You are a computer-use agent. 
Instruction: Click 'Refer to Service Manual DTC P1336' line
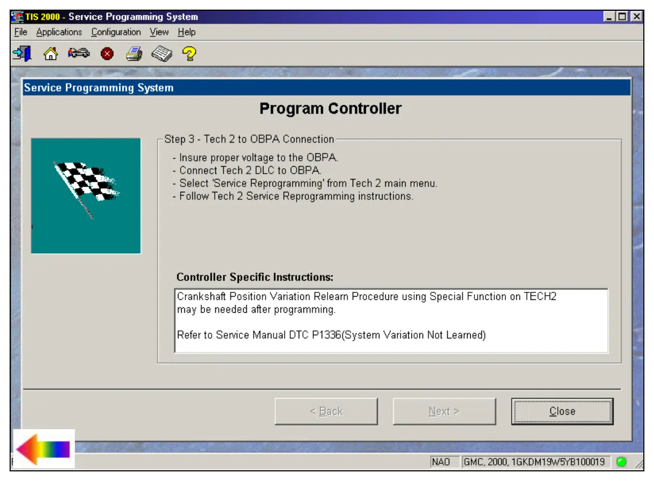pyautogui.click(x=331, y=336)
